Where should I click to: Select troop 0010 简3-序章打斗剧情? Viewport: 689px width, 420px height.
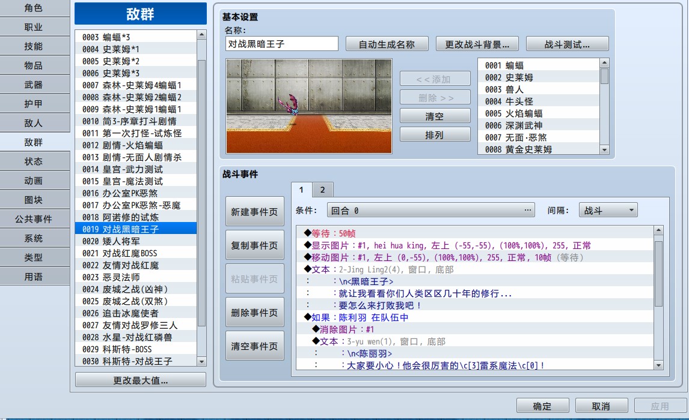(136, 121)
